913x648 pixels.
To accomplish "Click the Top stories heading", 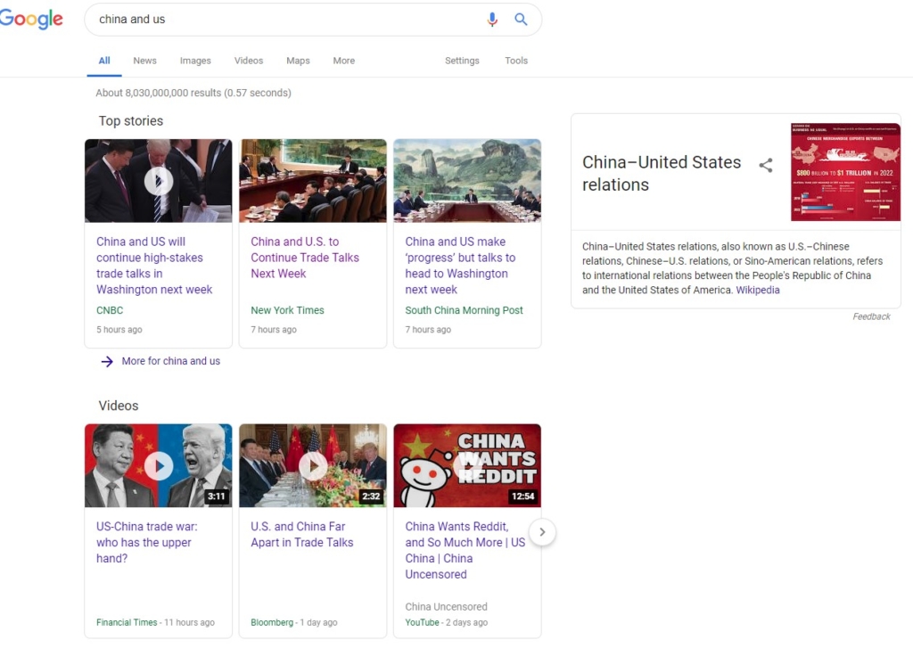I will pos(131,121).
